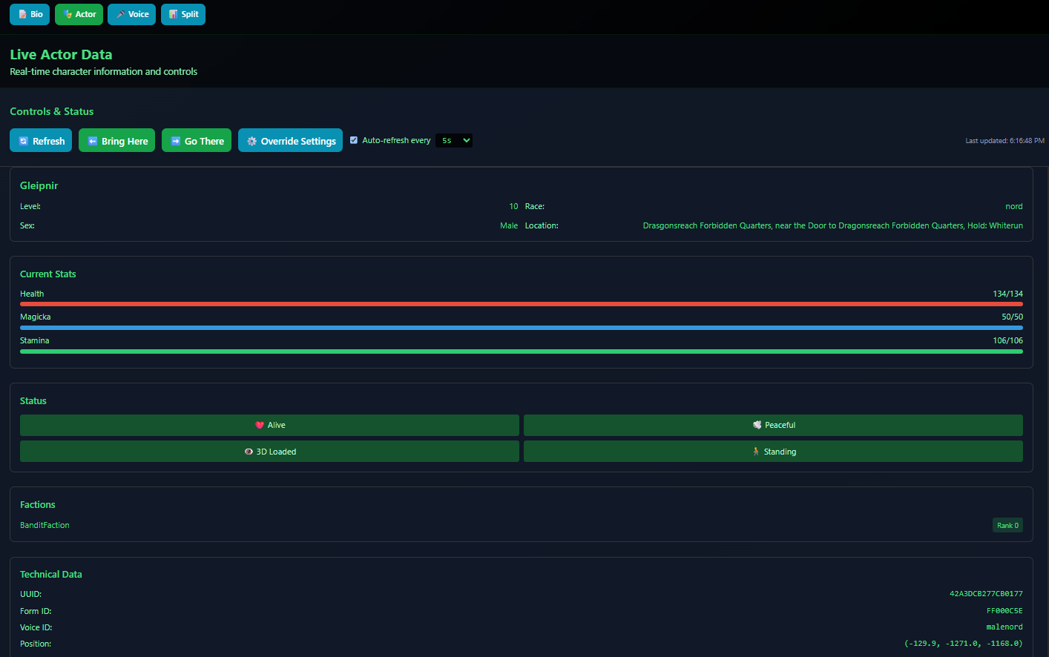The image size is (1049, 657).
Task: Click the Live Actor Data heading
Action: [x=61, y=54]
